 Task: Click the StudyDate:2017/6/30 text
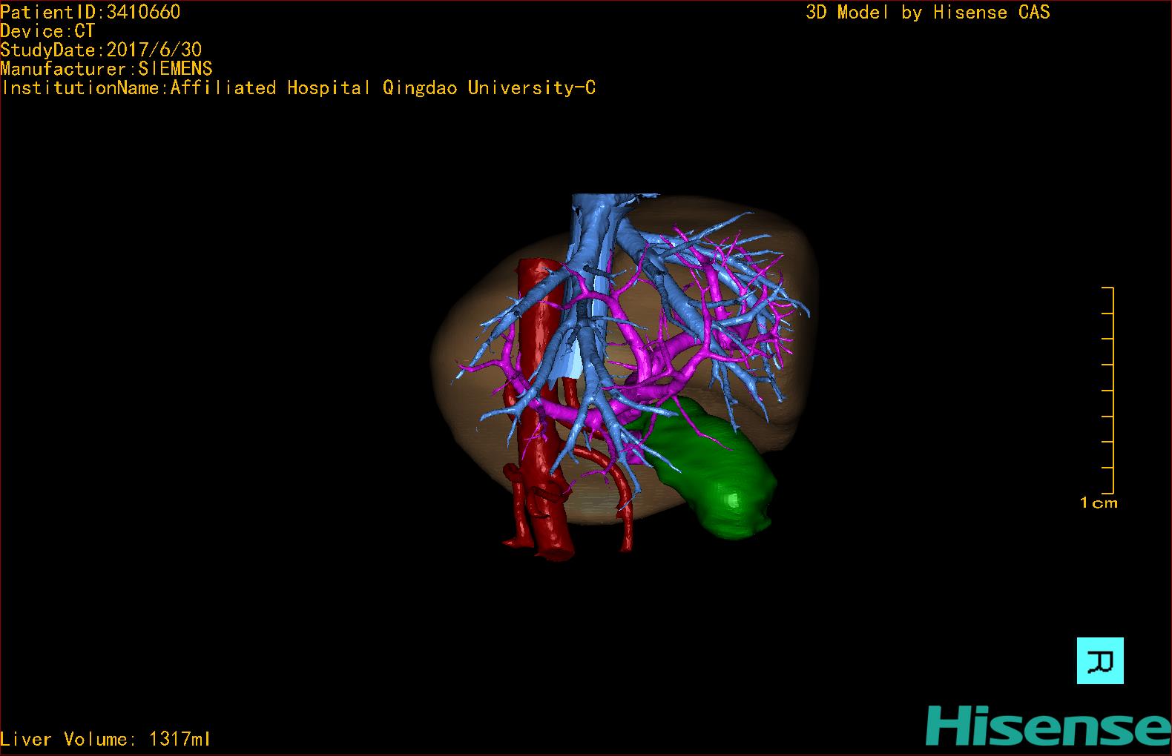pos(101,50)
